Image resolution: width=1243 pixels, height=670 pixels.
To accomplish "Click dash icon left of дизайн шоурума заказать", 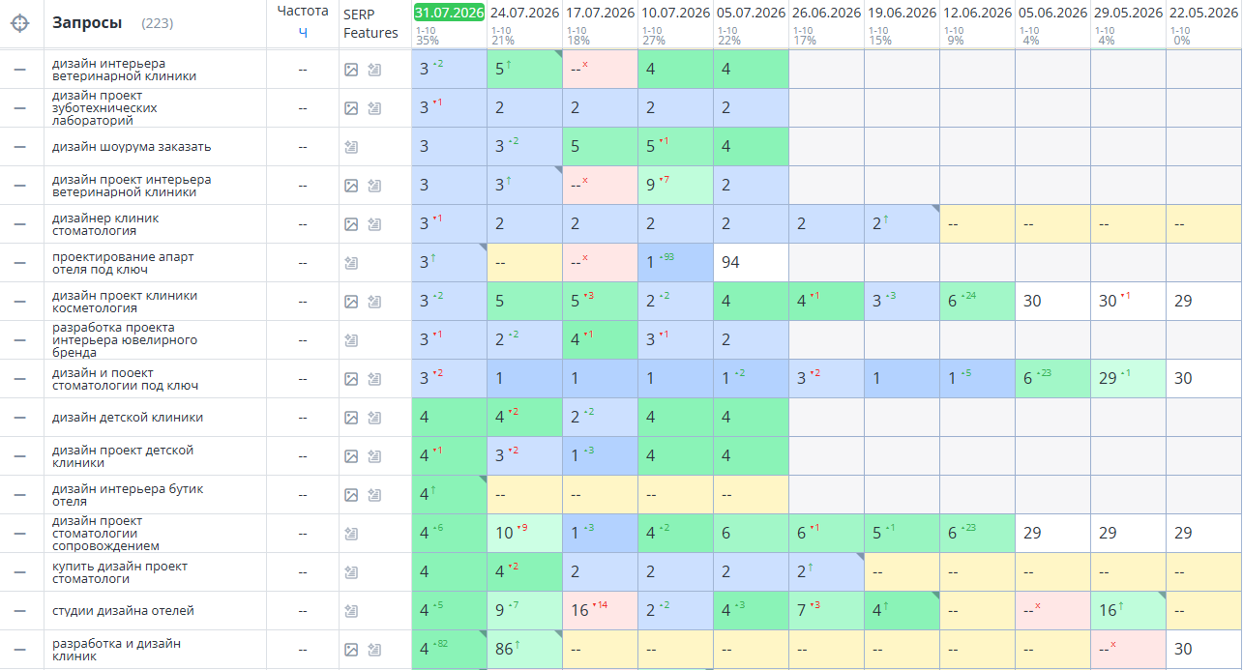I will pyautogui.click(x=19, y=147).
